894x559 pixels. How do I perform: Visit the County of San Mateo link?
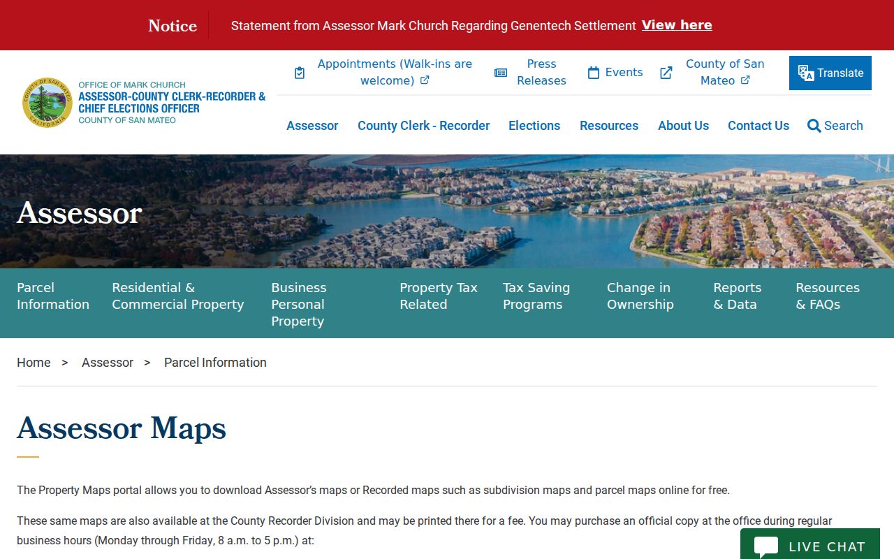click(725, 72)
